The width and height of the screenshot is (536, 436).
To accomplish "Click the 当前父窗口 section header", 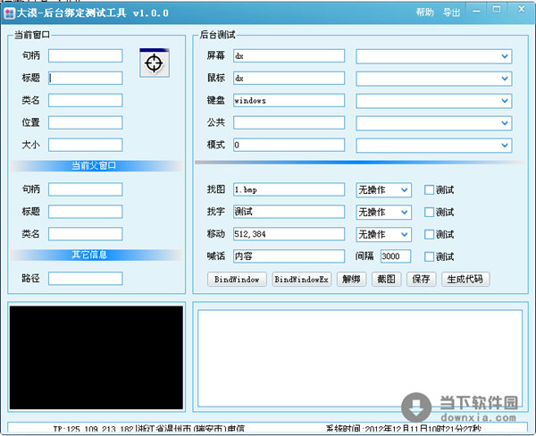I will click(94, 166).
